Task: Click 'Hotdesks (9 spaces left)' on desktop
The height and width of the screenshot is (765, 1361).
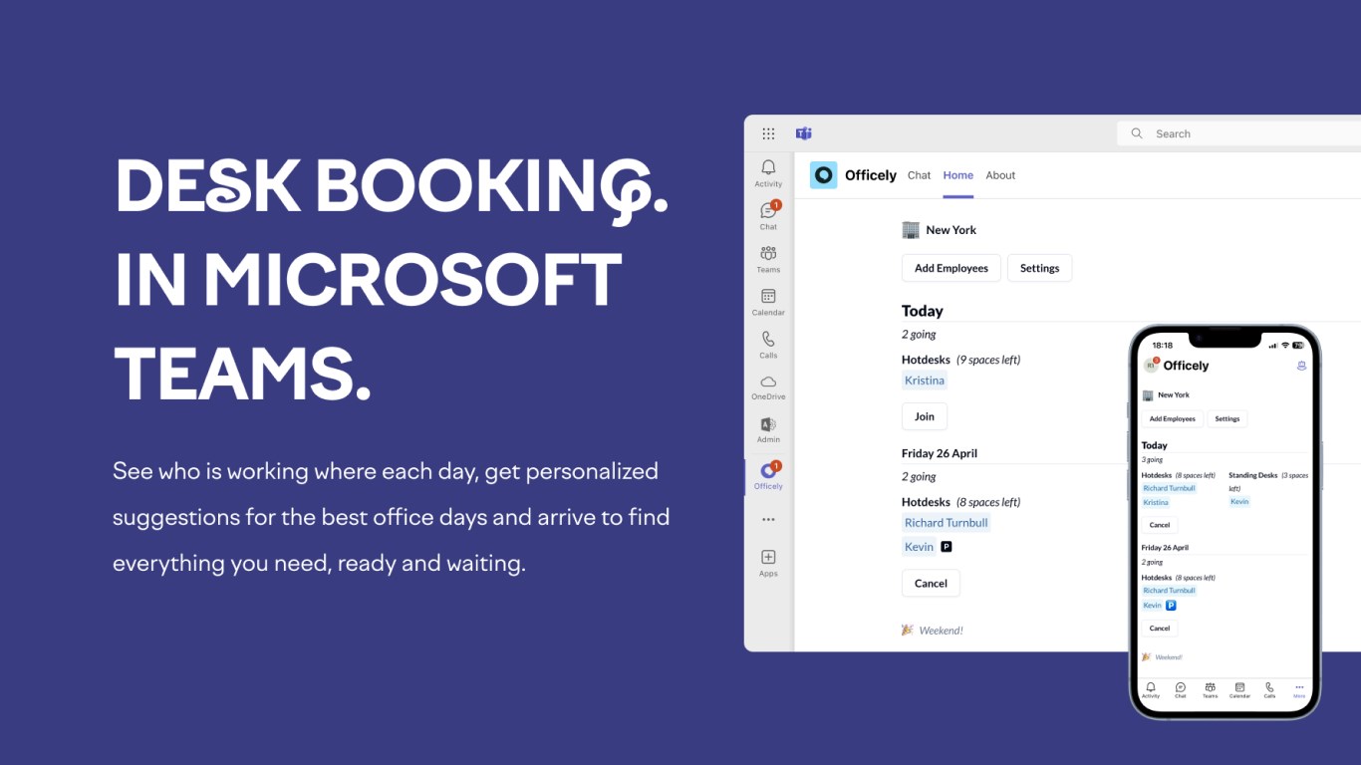Action: click(x=960, y=360)
